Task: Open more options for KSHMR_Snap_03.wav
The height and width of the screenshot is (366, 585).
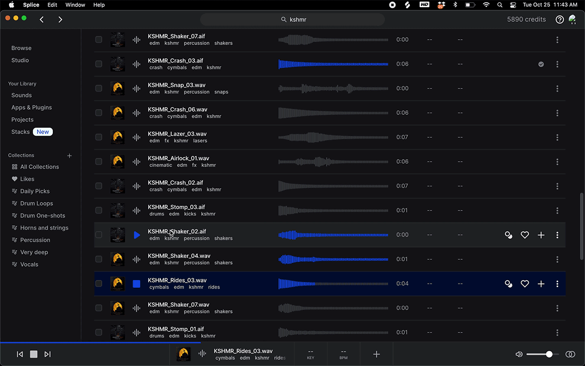Action: click(x=558, y=88)
